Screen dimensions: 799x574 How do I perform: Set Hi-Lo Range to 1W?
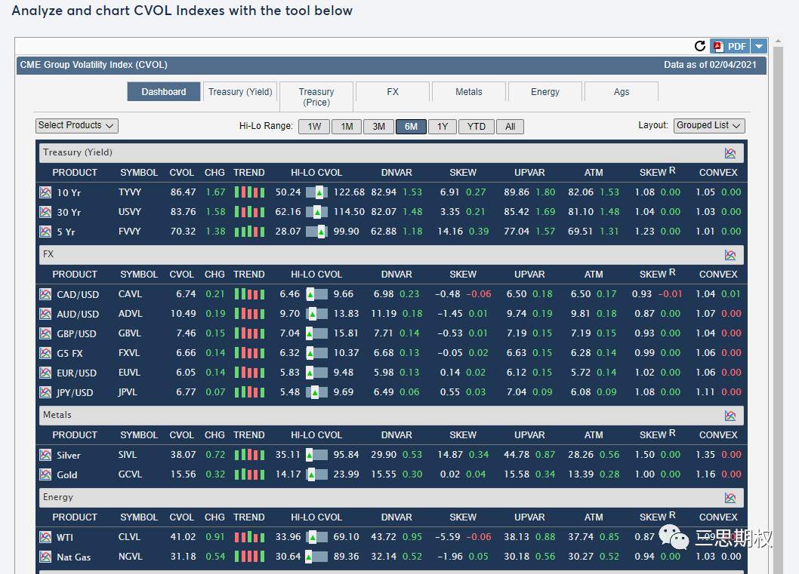point(314,127)
